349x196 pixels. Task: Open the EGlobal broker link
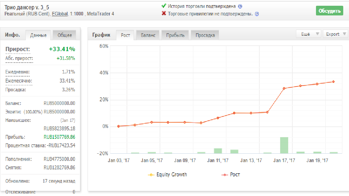(60, 14)
